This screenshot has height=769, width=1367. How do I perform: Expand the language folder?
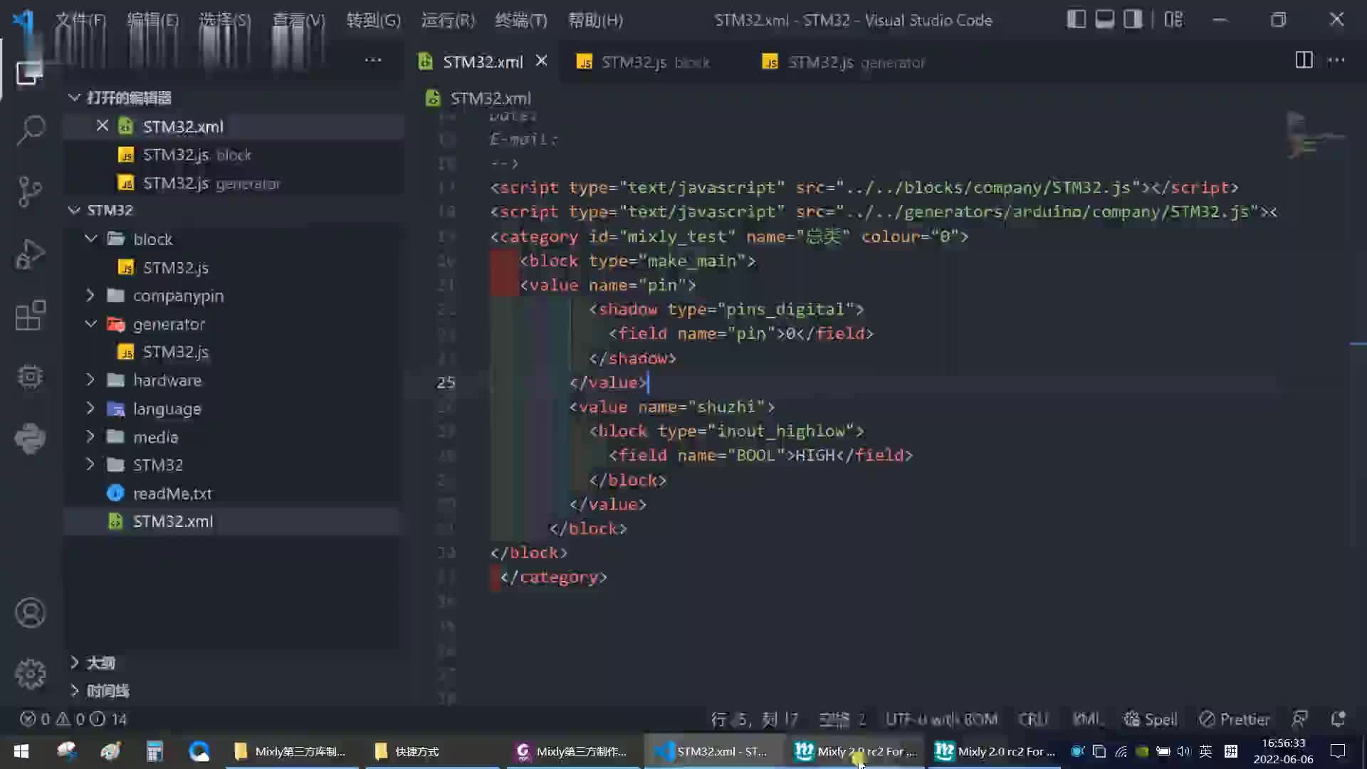click(90, 408)
